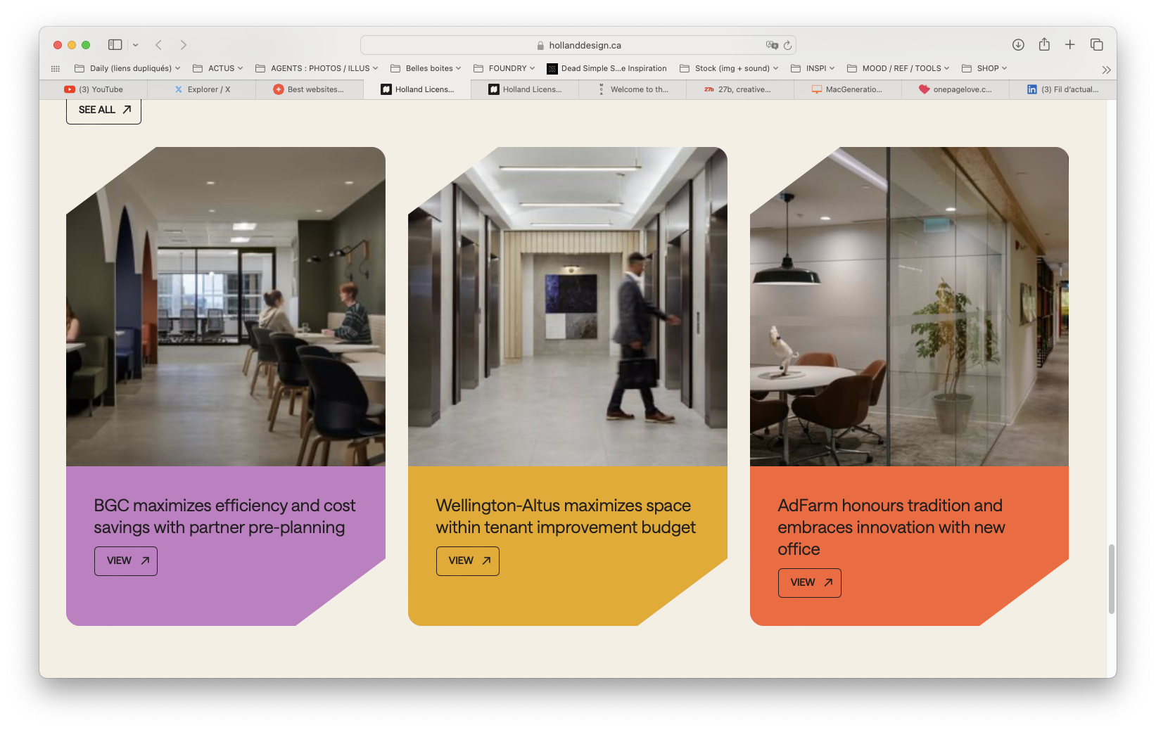The image size is (1156, 730).
Task: Show the tab overview
Action: (x=1096, y=45)
